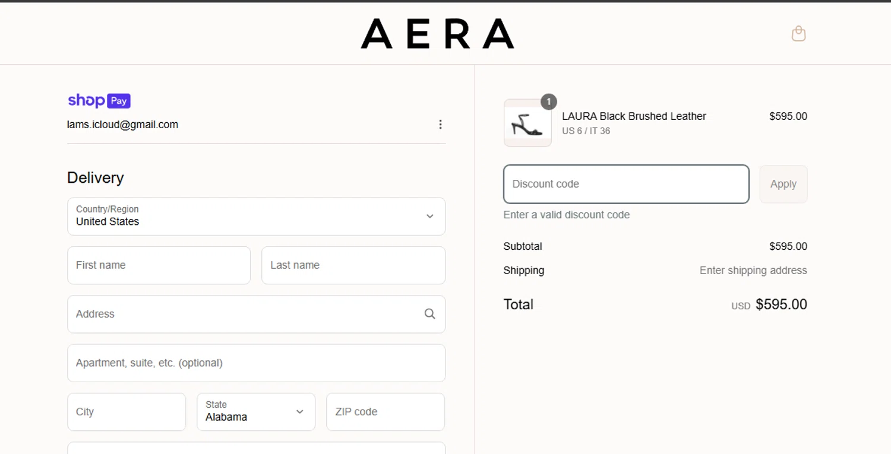Screen dimensions: 891x454
Task: Click the quantity badge on product thumbnail
Action: tap(549, 101)
